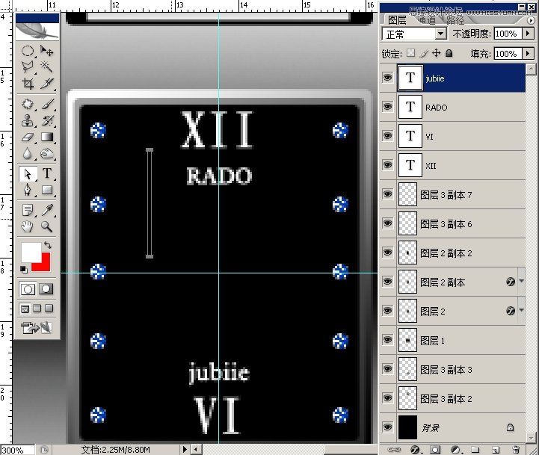This screenshot has width=539, height=455.
Task: Select the Patch/Healing tool
Action: point(28,104)
